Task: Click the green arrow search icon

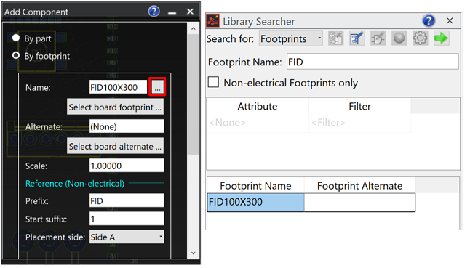Action: coord(441,38)
